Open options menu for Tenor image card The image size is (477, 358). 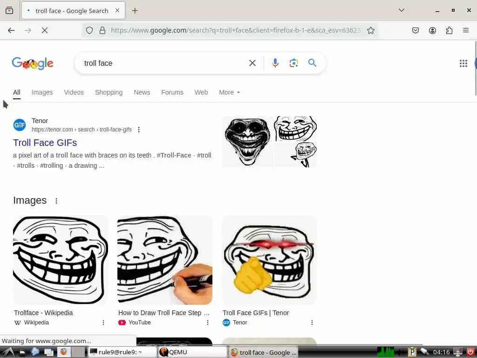(x=312, y=323)
